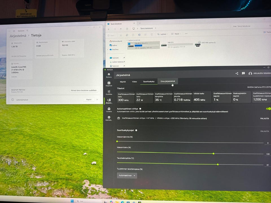Open Ohjaimet drivers in NVIDIA sidebar
This screenshot has height=203, width=271.
(x=109, y=84)
